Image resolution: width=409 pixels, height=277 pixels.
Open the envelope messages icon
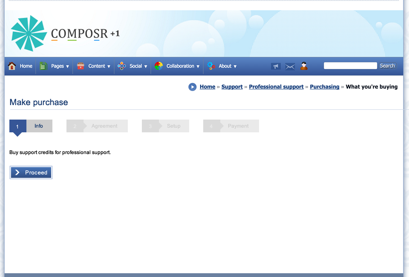coord(290,66)
